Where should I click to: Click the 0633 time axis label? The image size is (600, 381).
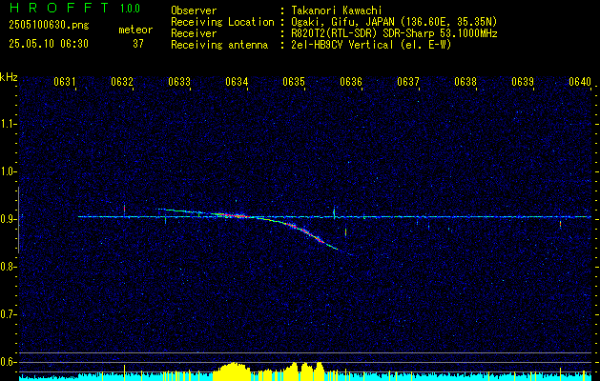179,81
